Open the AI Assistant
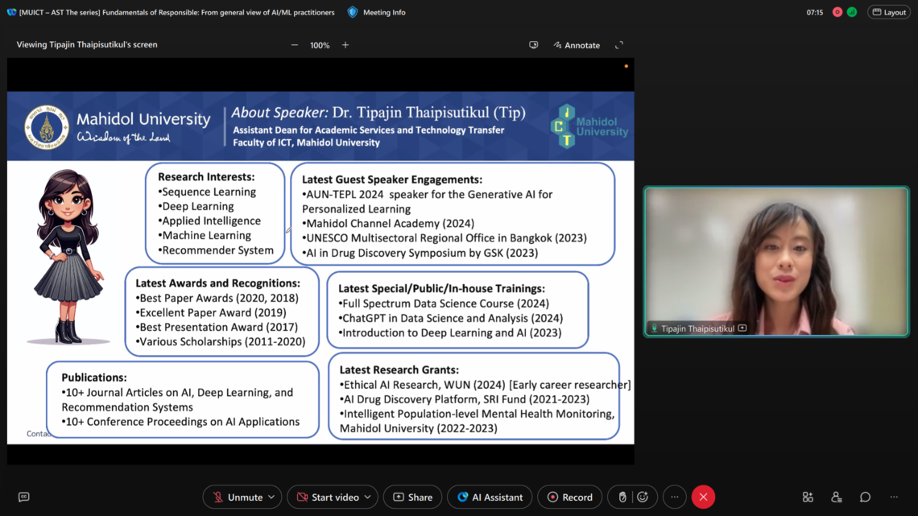The width and height of the screenshot is (918, 516). tap(490, 497)
